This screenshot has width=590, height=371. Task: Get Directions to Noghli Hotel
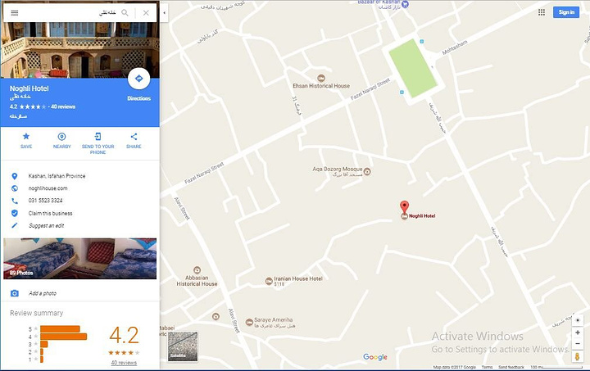point(138,79)
